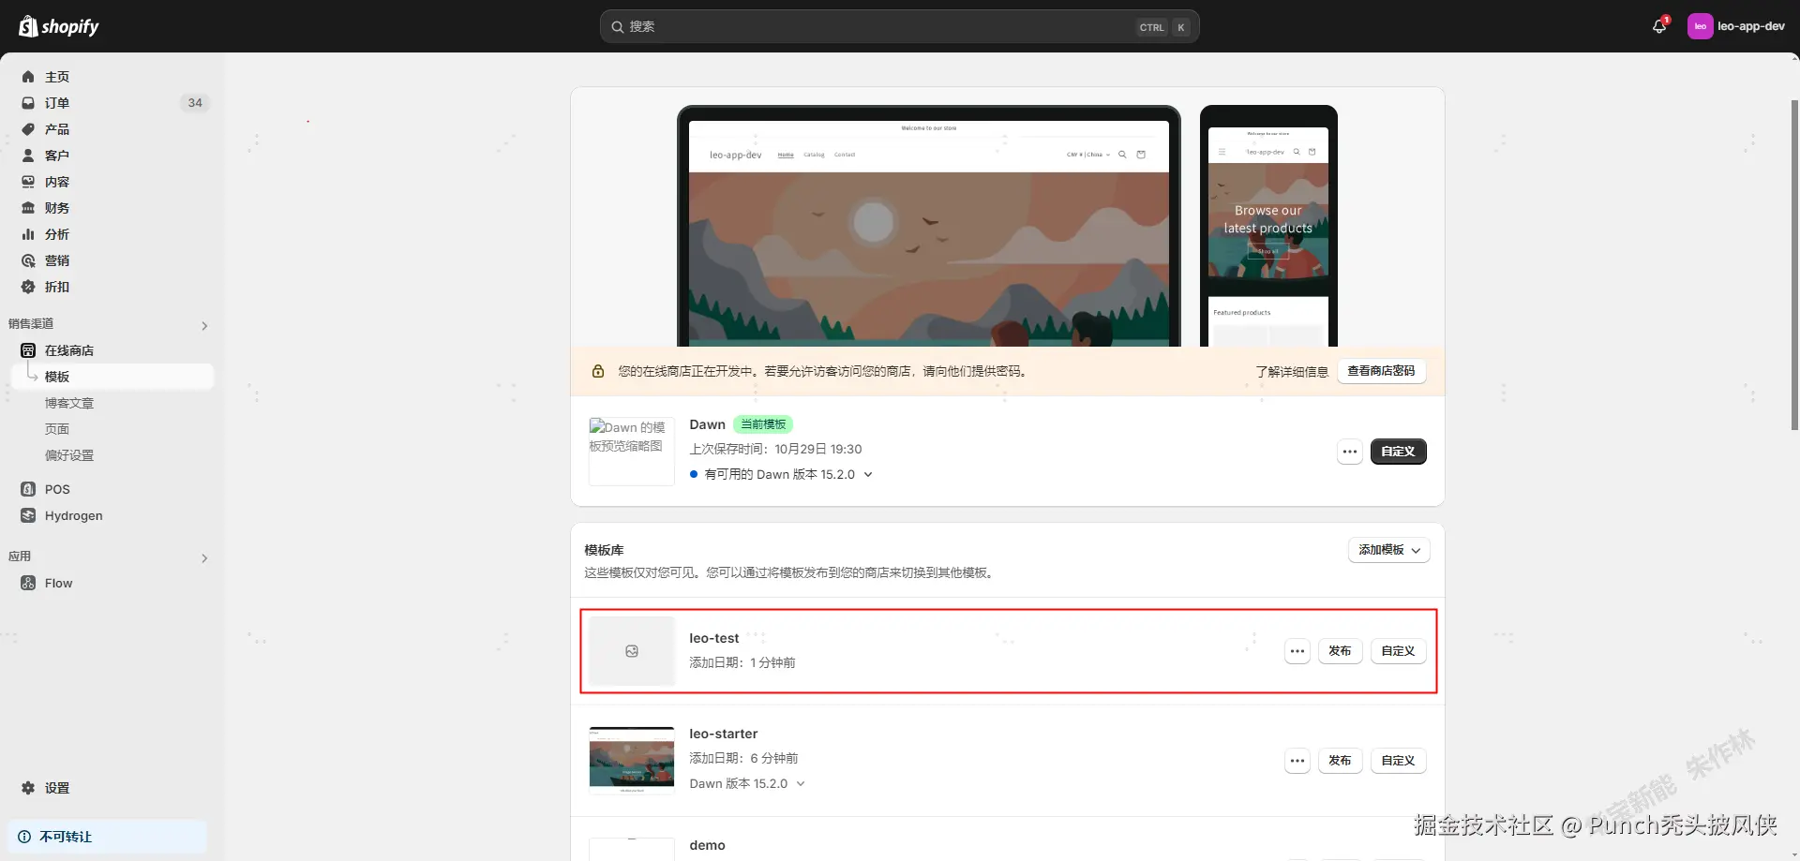The height and width of the screenshot is (861, 1800).
Task: Focus the 搜索 search field
Action: (899, 27)
